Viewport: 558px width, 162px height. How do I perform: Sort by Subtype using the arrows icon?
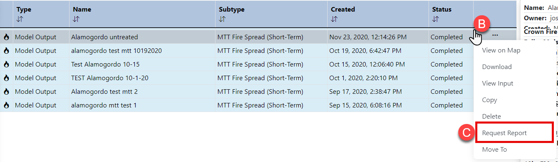222,19
